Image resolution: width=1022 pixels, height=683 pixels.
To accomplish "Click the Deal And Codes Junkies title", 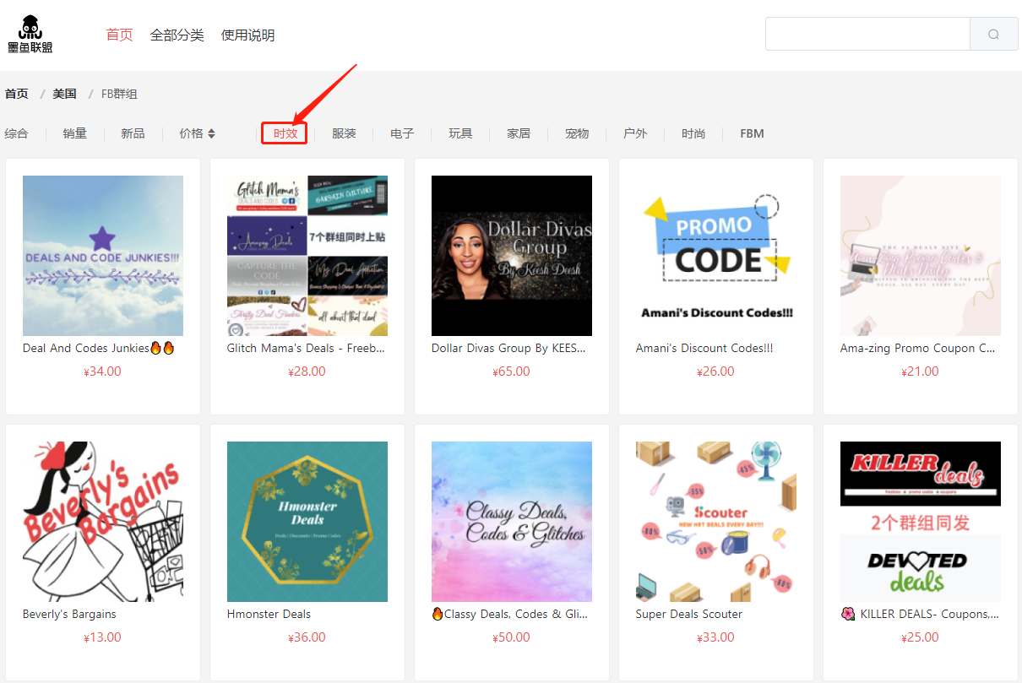I will tap(99, 348).
